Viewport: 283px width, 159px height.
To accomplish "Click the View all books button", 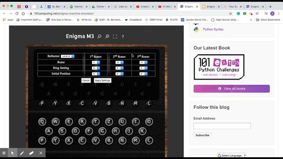I will (x=232, y=89).
